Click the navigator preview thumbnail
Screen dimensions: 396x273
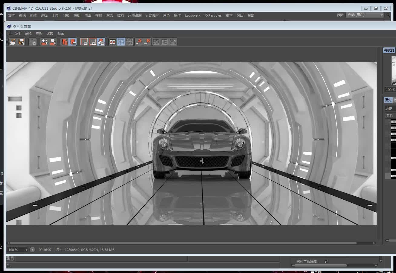(x=394, y=70)
